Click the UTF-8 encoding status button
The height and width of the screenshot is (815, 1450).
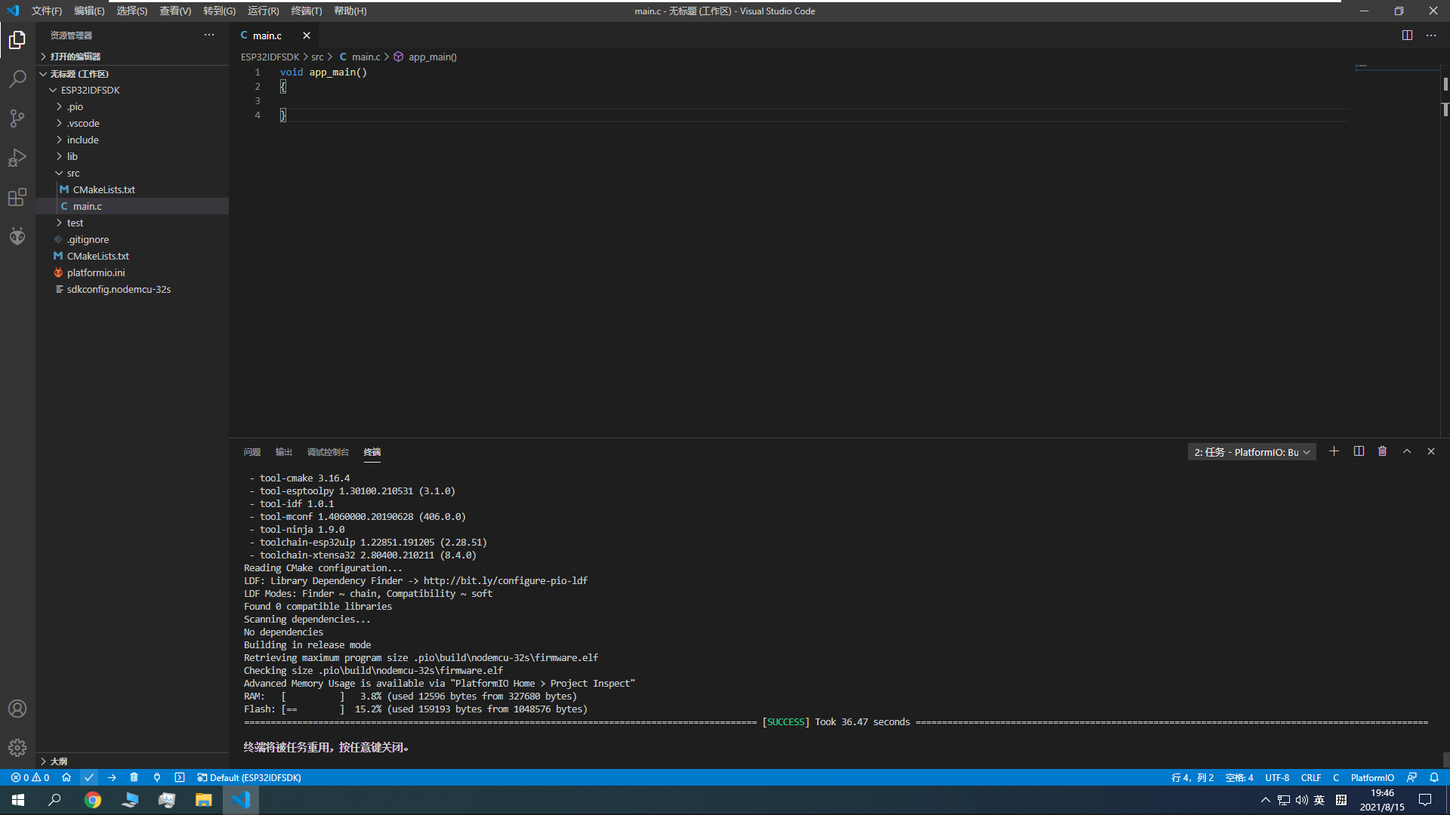point(1277,777)
